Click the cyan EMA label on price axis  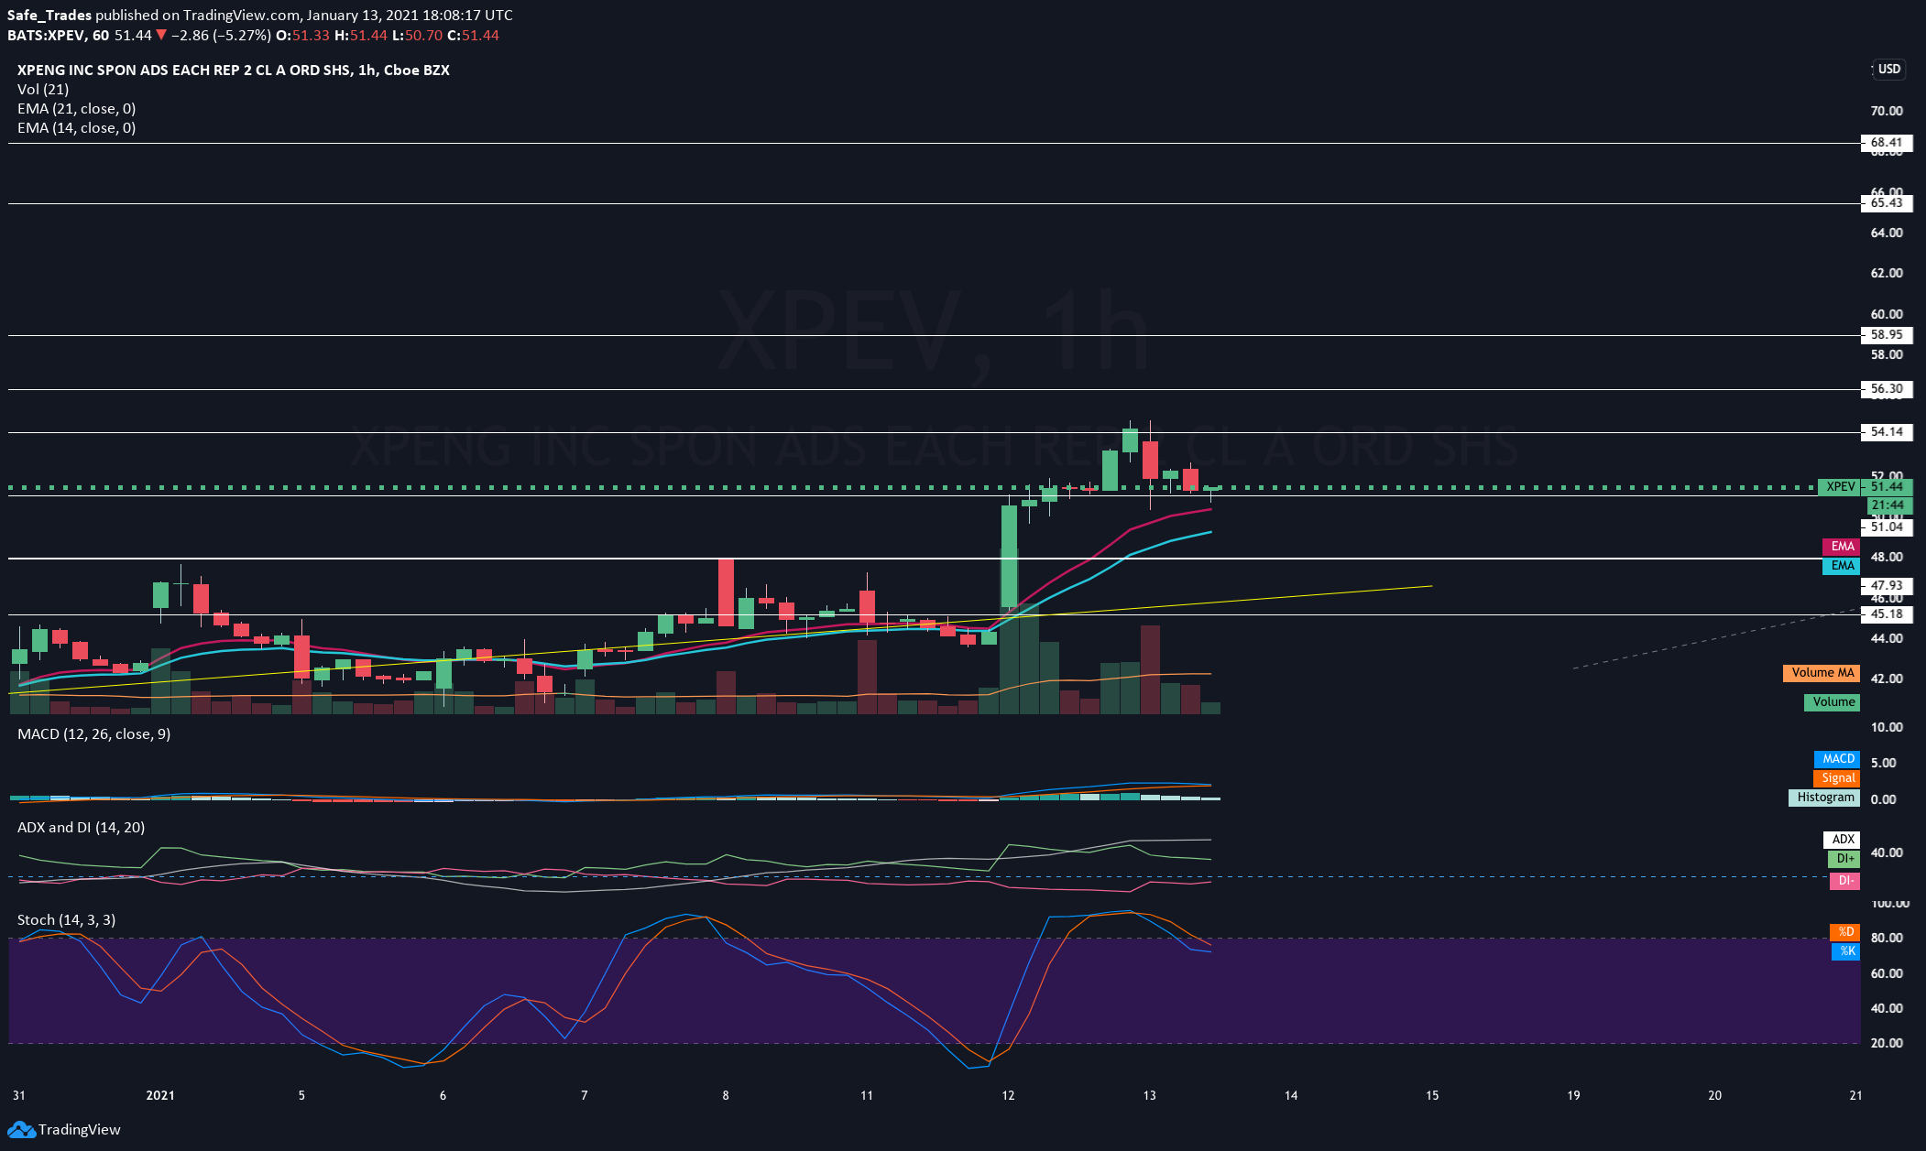(x=1842, y=566)
